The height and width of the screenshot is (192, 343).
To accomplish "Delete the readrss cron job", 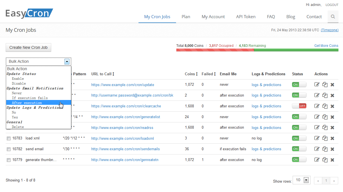I will click(332, 128).
